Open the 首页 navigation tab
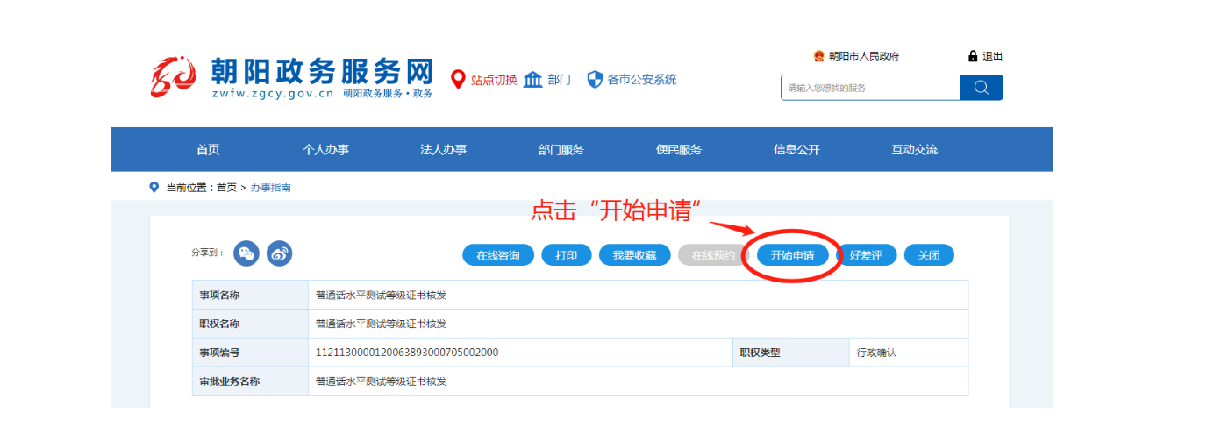Viewport: 1214px width, 435px height. pos(208,150)
